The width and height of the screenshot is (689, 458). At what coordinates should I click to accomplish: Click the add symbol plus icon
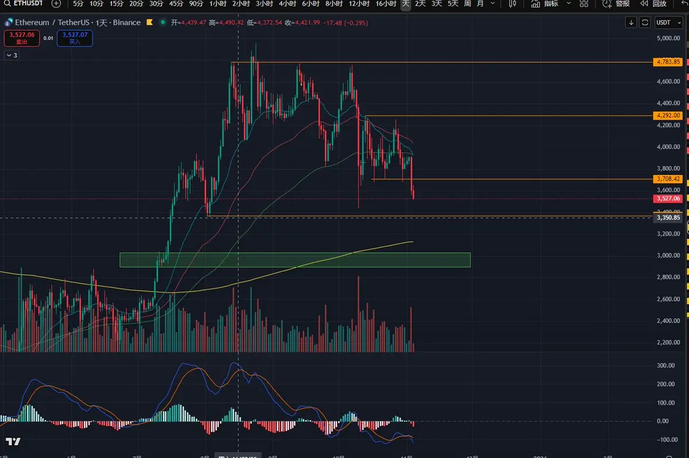[x=56, y=3]
